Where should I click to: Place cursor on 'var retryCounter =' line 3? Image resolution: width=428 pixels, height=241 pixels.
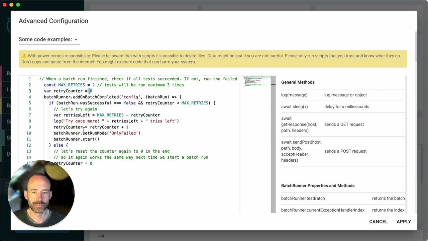point(68,91)
